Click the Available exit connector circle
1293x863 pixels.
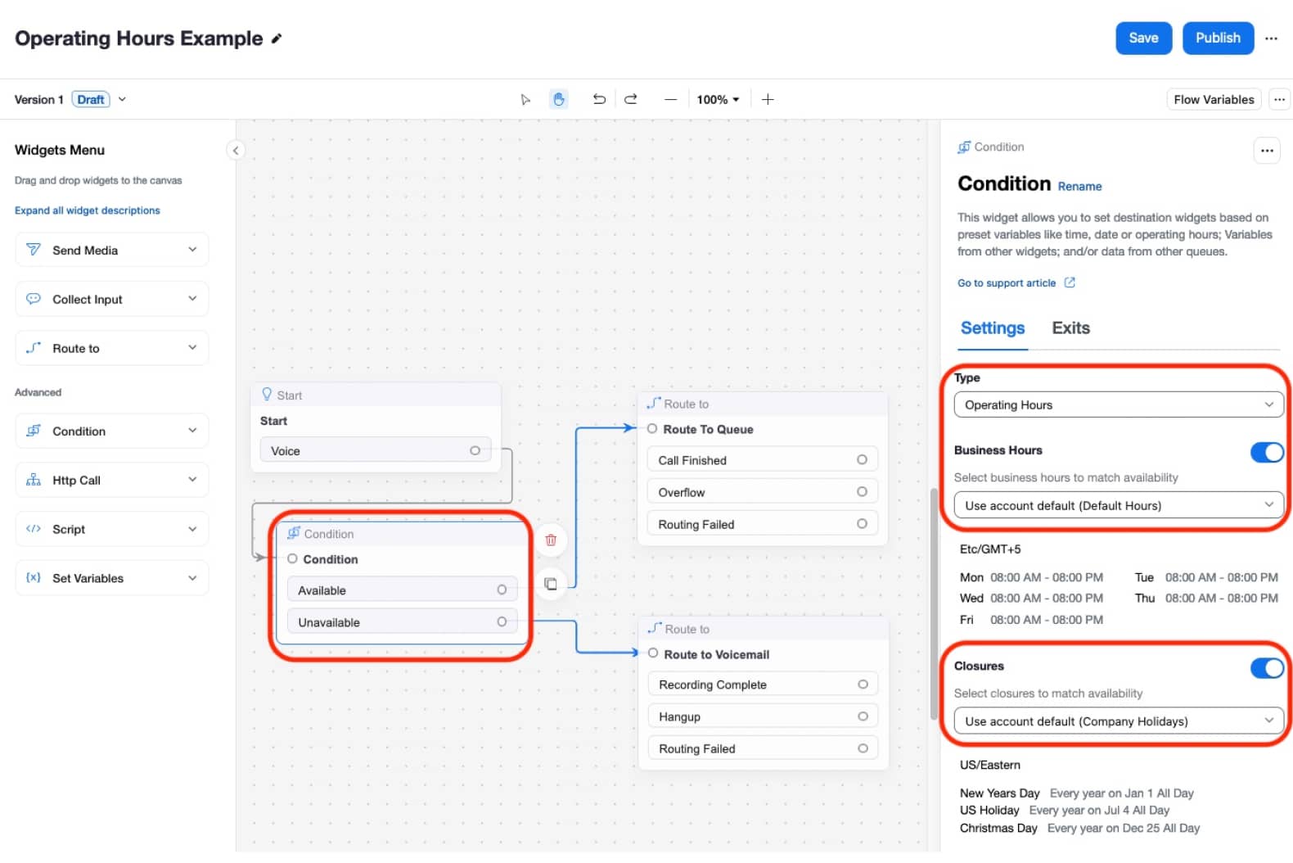(x=502, y=590)
